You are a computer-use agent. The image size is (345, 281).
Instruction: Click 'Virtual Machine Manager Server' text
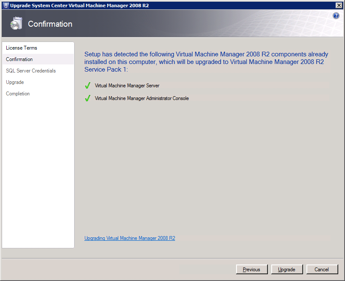pos(127,86)
